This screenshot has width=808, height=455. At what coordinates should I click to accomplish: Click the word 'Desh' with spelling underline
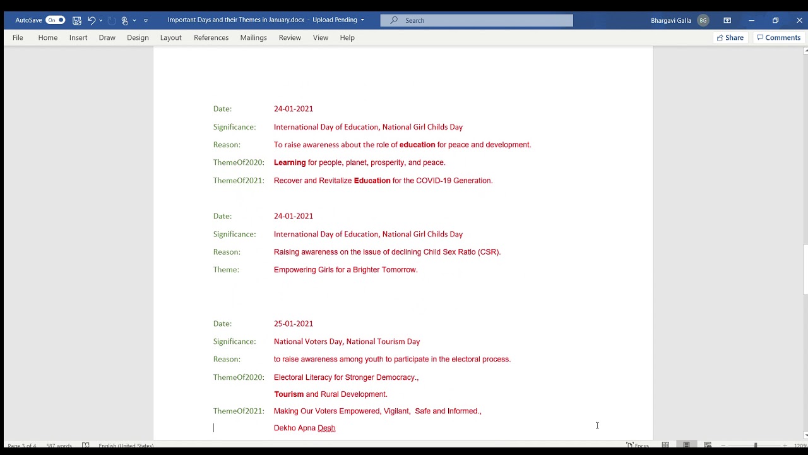pyautogui.click(x=326, y=428)
